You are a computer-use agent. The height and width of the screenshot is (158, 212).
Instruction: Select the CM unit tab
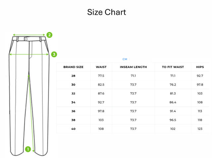tap(125, 59)
